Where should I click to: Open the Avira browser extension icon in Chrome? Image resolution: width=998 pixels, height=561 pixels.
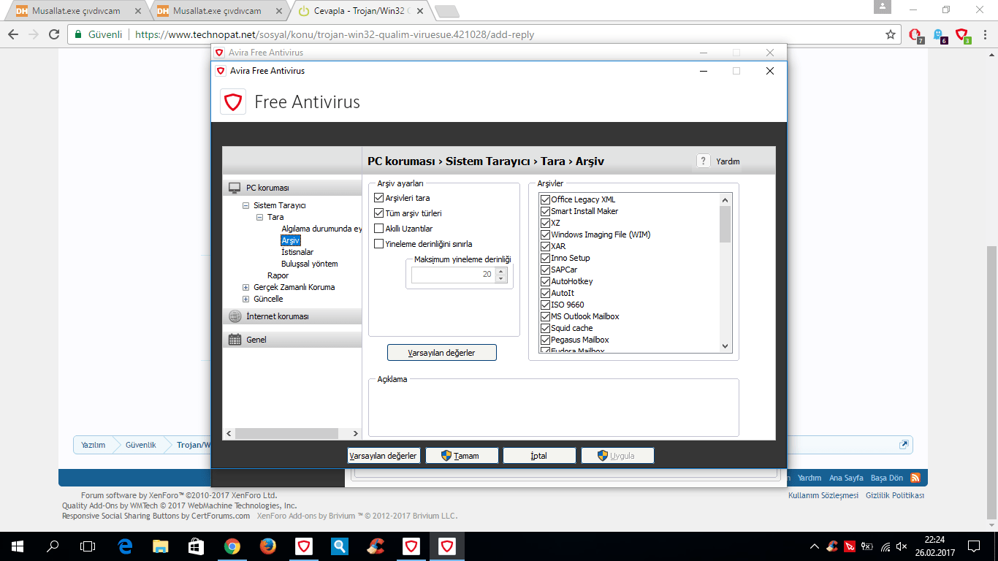tap(962, 34)
